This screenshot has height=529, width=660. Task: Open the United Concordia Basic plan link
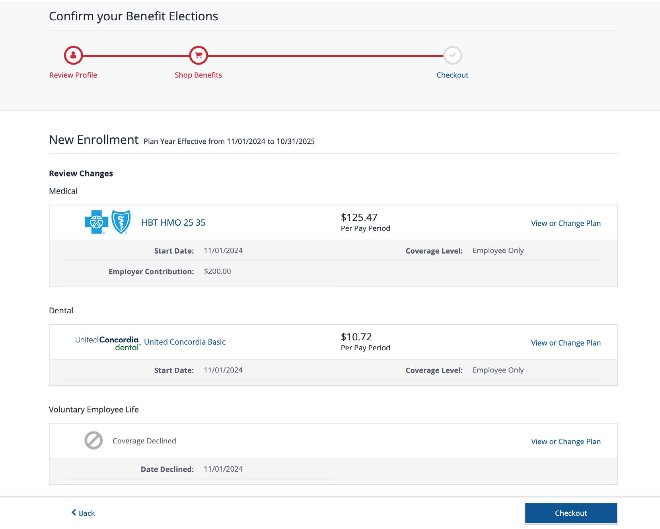185,342
